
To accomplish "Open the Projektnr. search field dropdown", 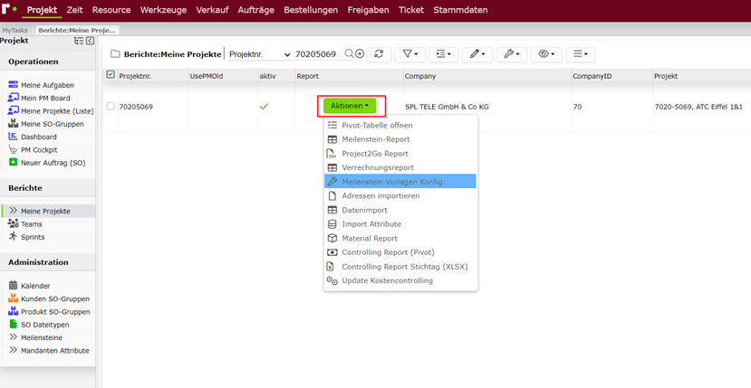I will [260, 54].
